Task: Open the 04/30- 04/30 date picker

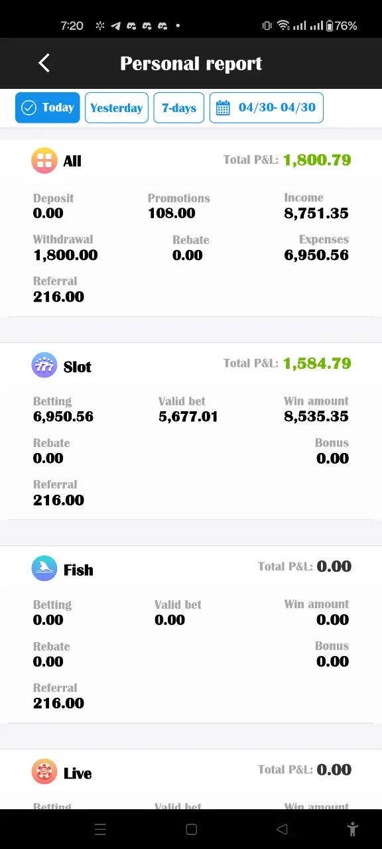Action: pyautogui.click(x=267, y=107)
